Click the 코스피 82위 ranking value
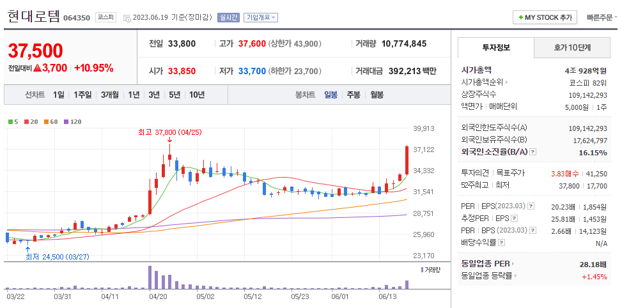The image size is (622, 308). pos(588,83)
